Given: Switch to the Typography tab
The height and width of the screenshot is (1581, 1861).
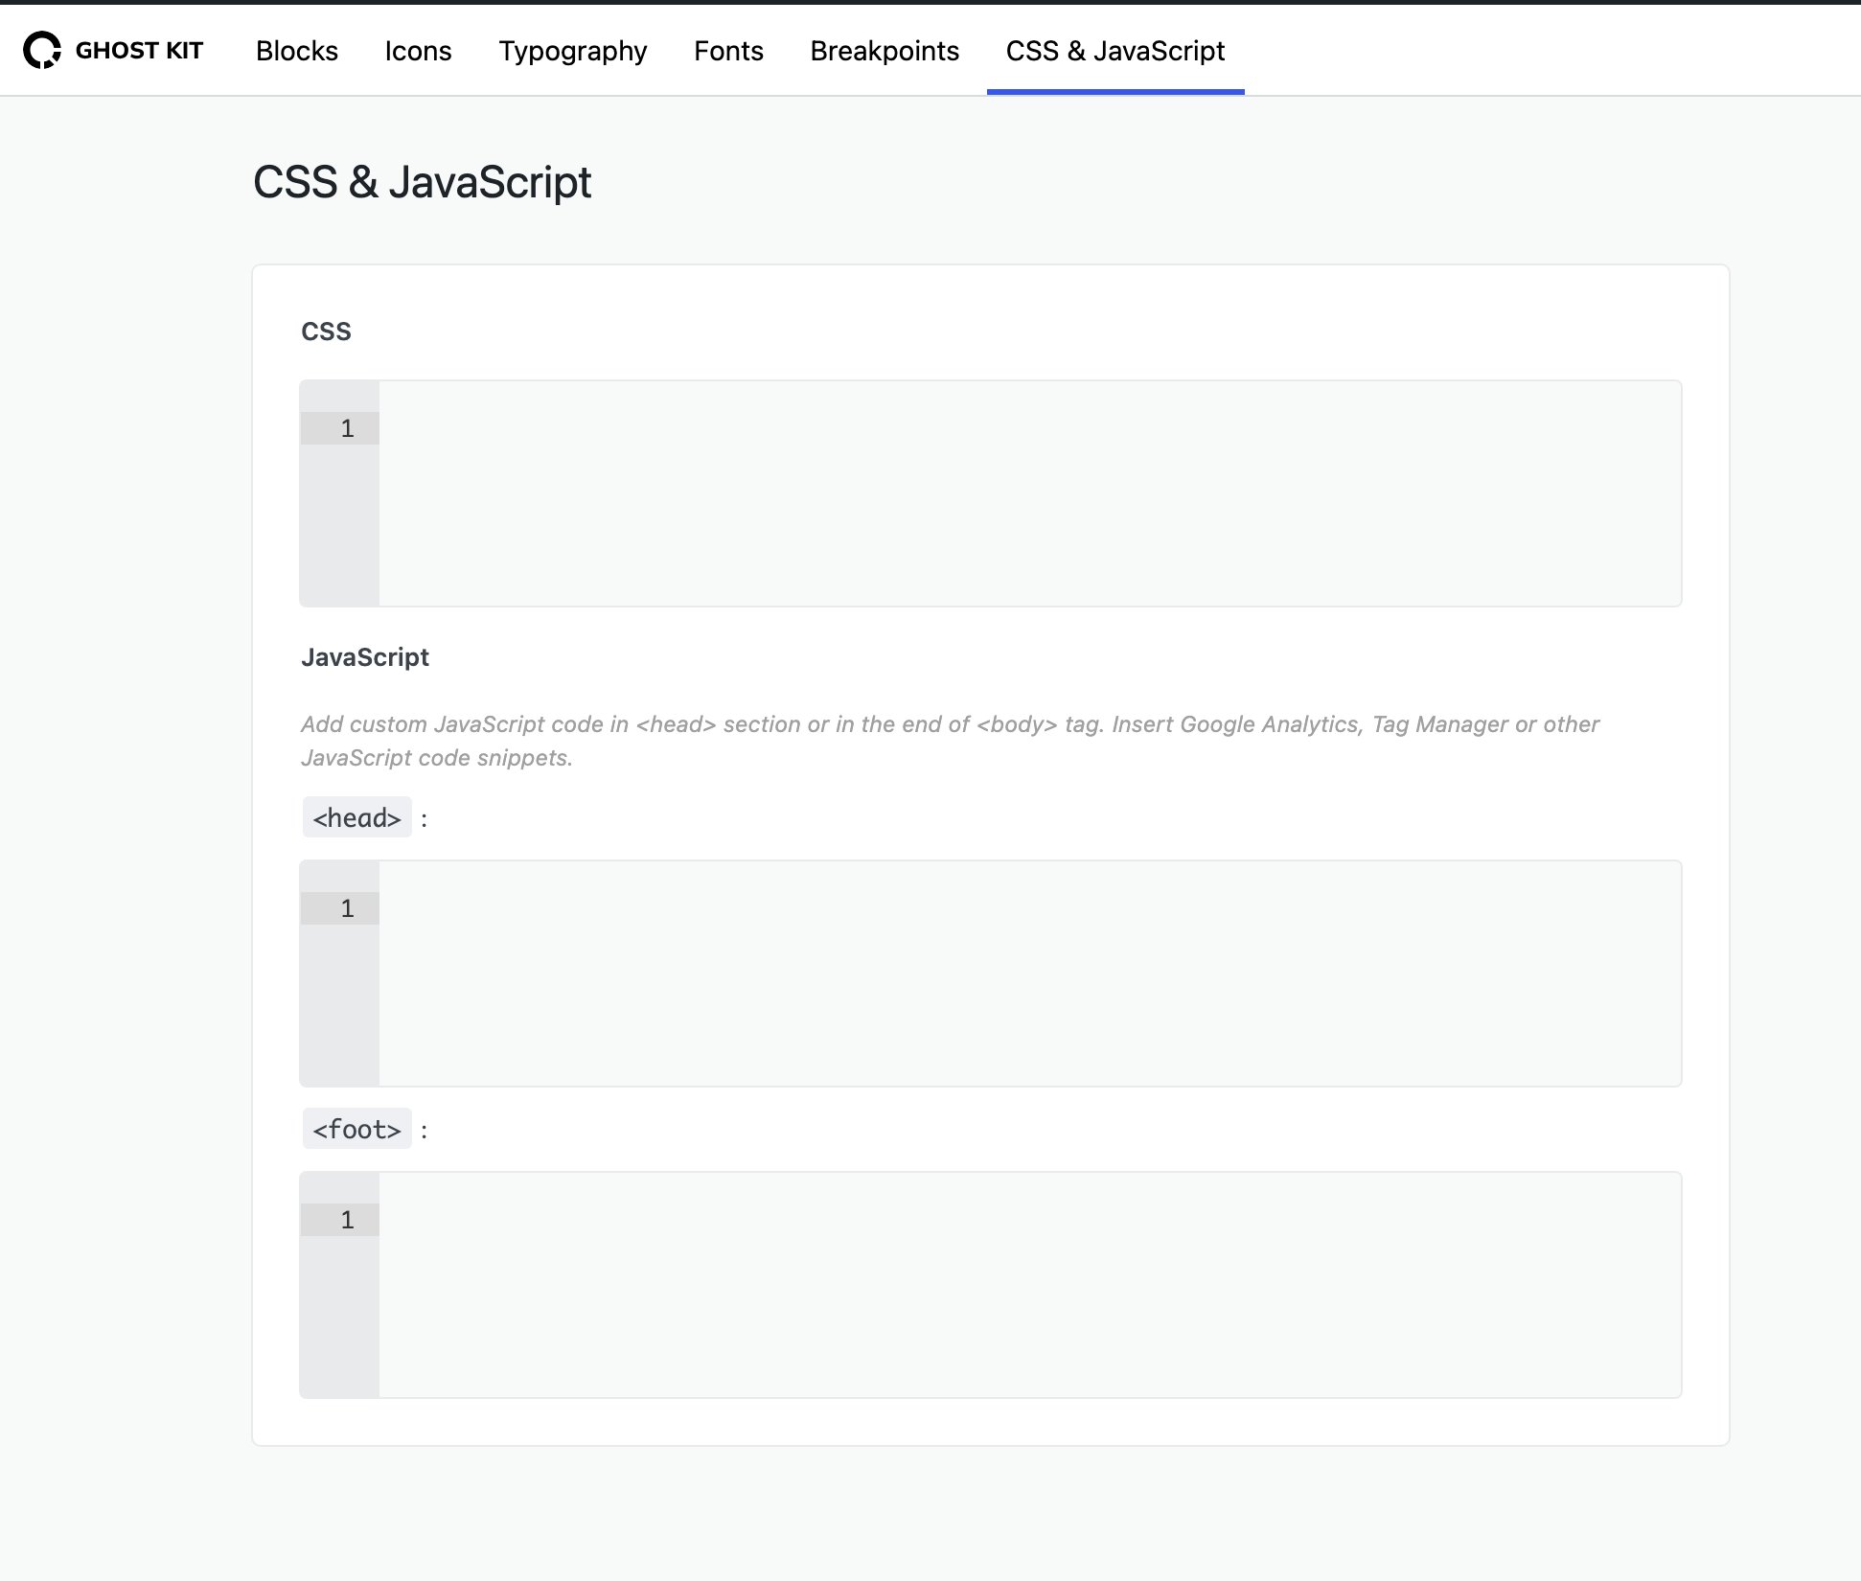Looking at the screenshot, I should pos(572,51).
